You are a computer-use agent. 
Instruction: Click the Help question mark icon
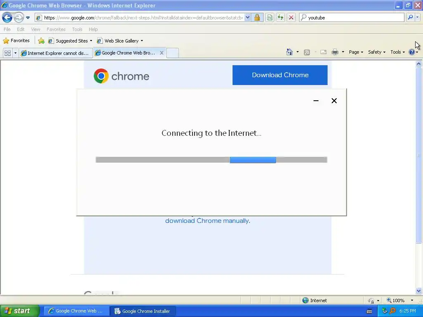pos(412,52)
